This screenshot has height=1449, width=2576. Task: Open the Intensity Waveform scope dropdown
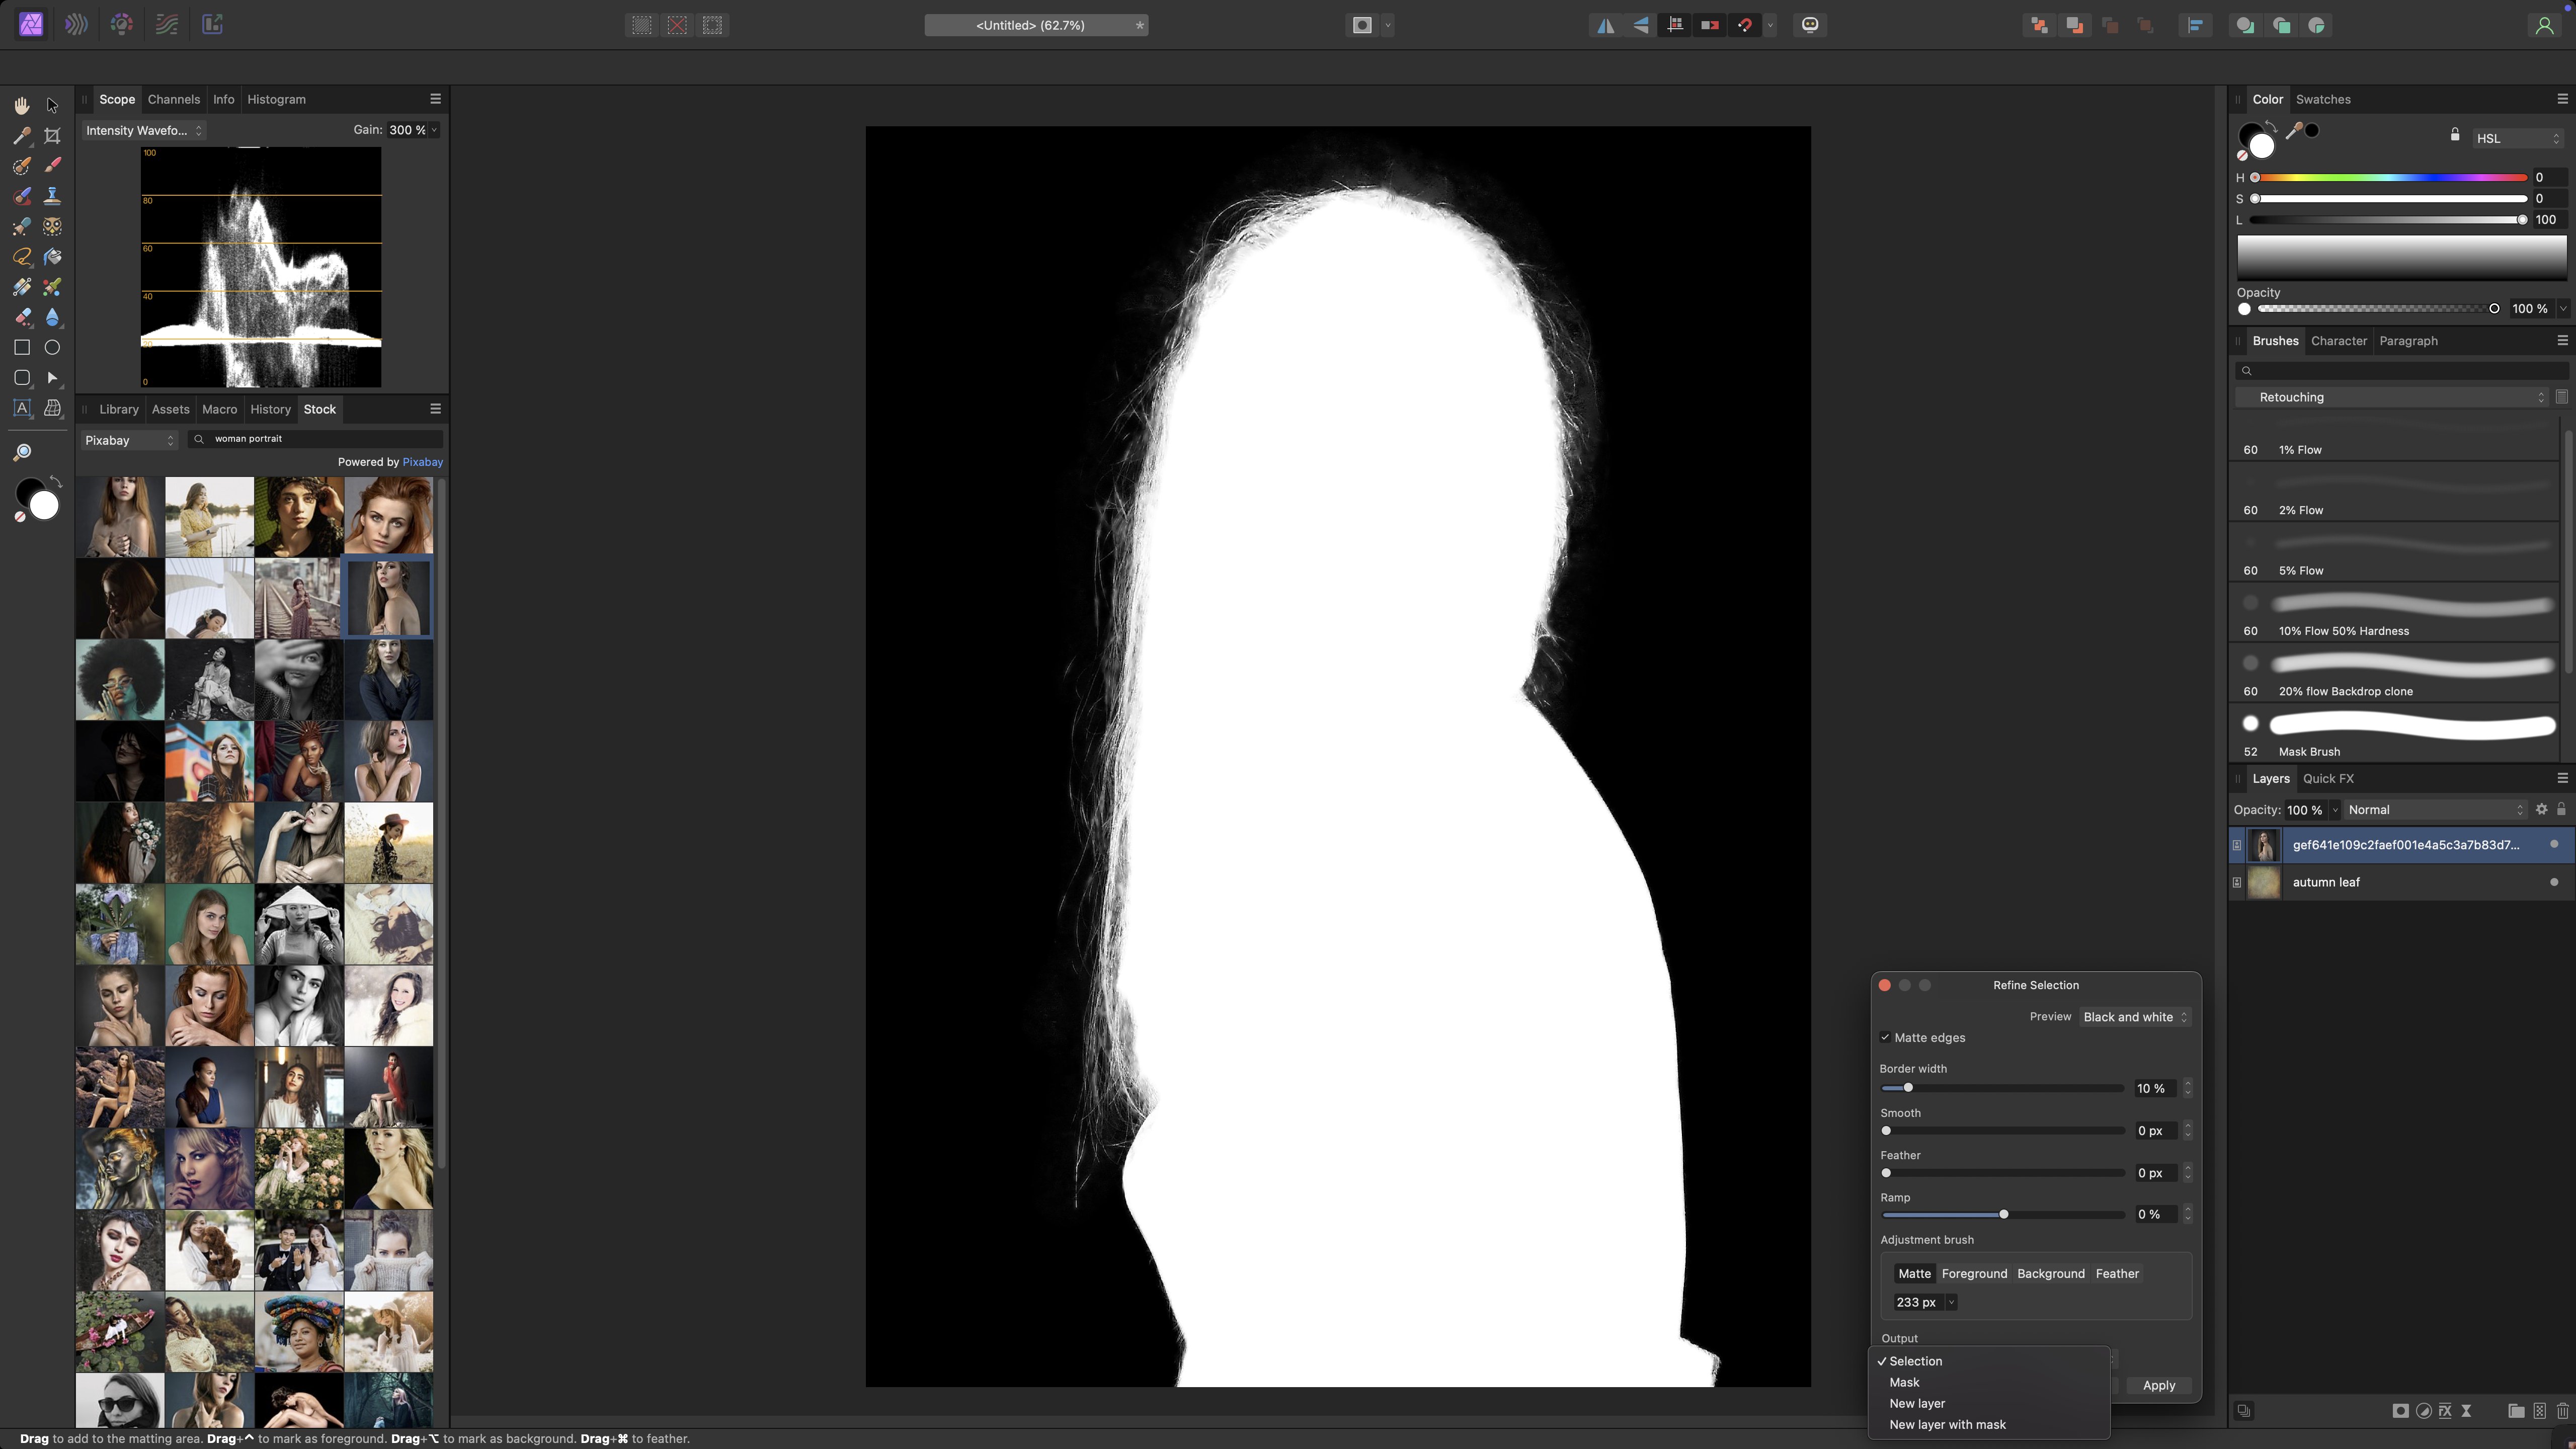(143, 130)
